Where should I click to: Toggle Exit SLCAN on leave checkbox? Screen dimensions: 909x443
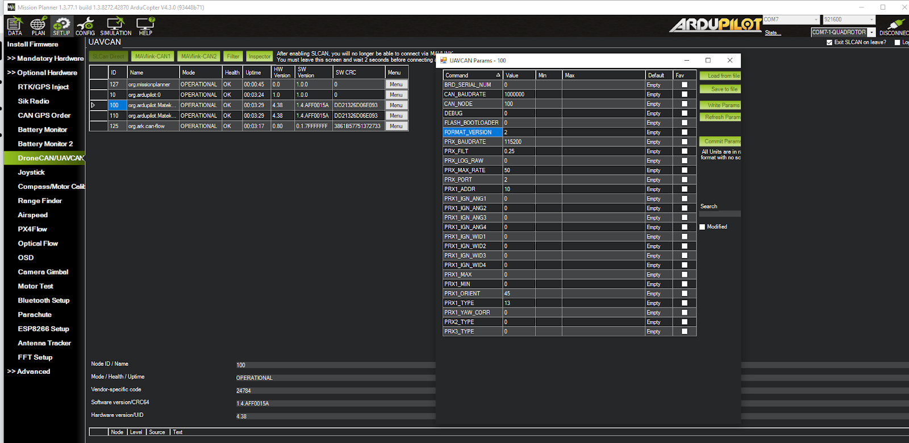tap(829, 43)
